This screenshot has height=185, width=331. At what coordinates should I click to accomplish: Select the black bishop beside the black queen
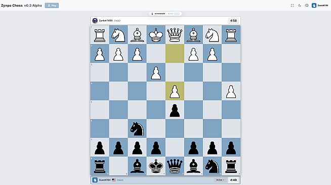(193, 166)
